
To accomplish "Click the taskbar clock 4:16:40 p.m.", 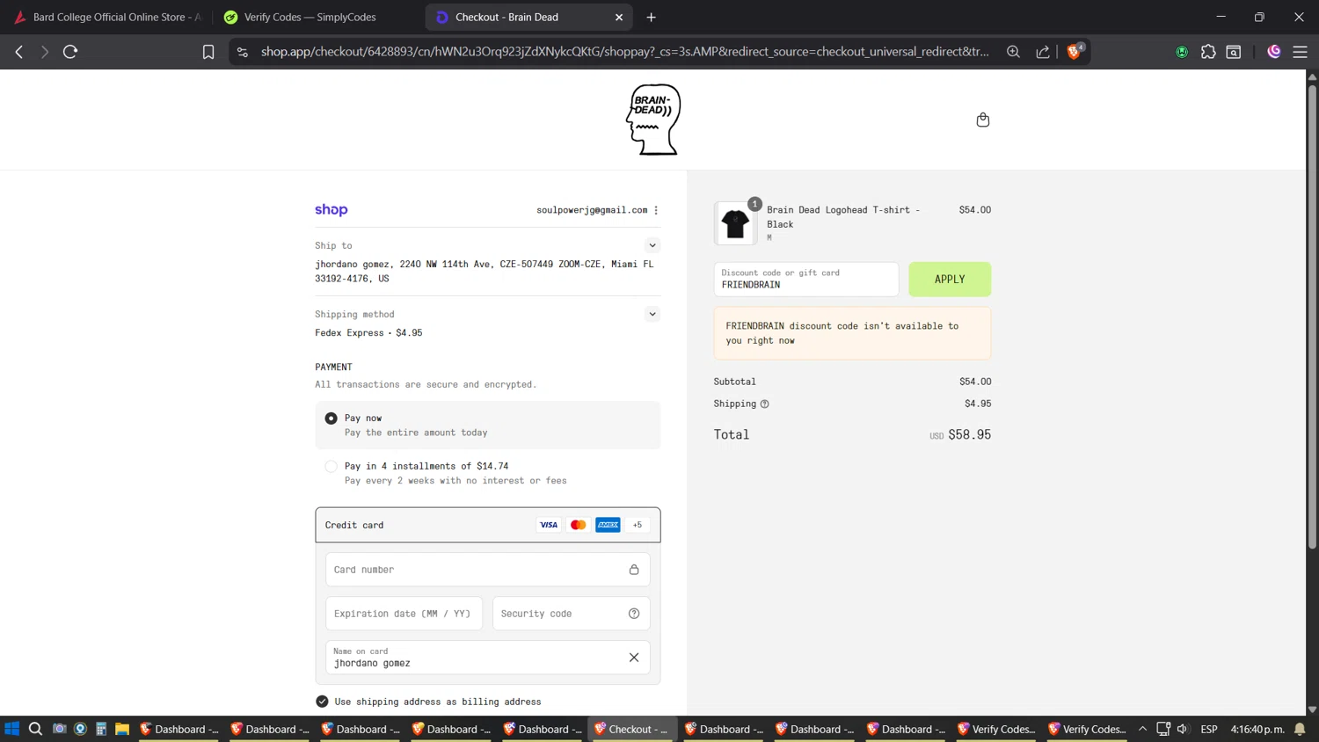I will 1257,729.
